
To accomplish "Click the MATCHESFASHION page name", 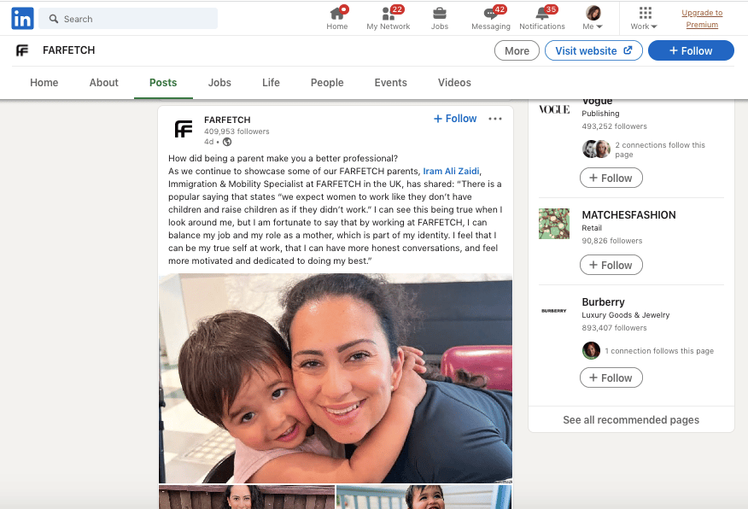I will [628, 214].
